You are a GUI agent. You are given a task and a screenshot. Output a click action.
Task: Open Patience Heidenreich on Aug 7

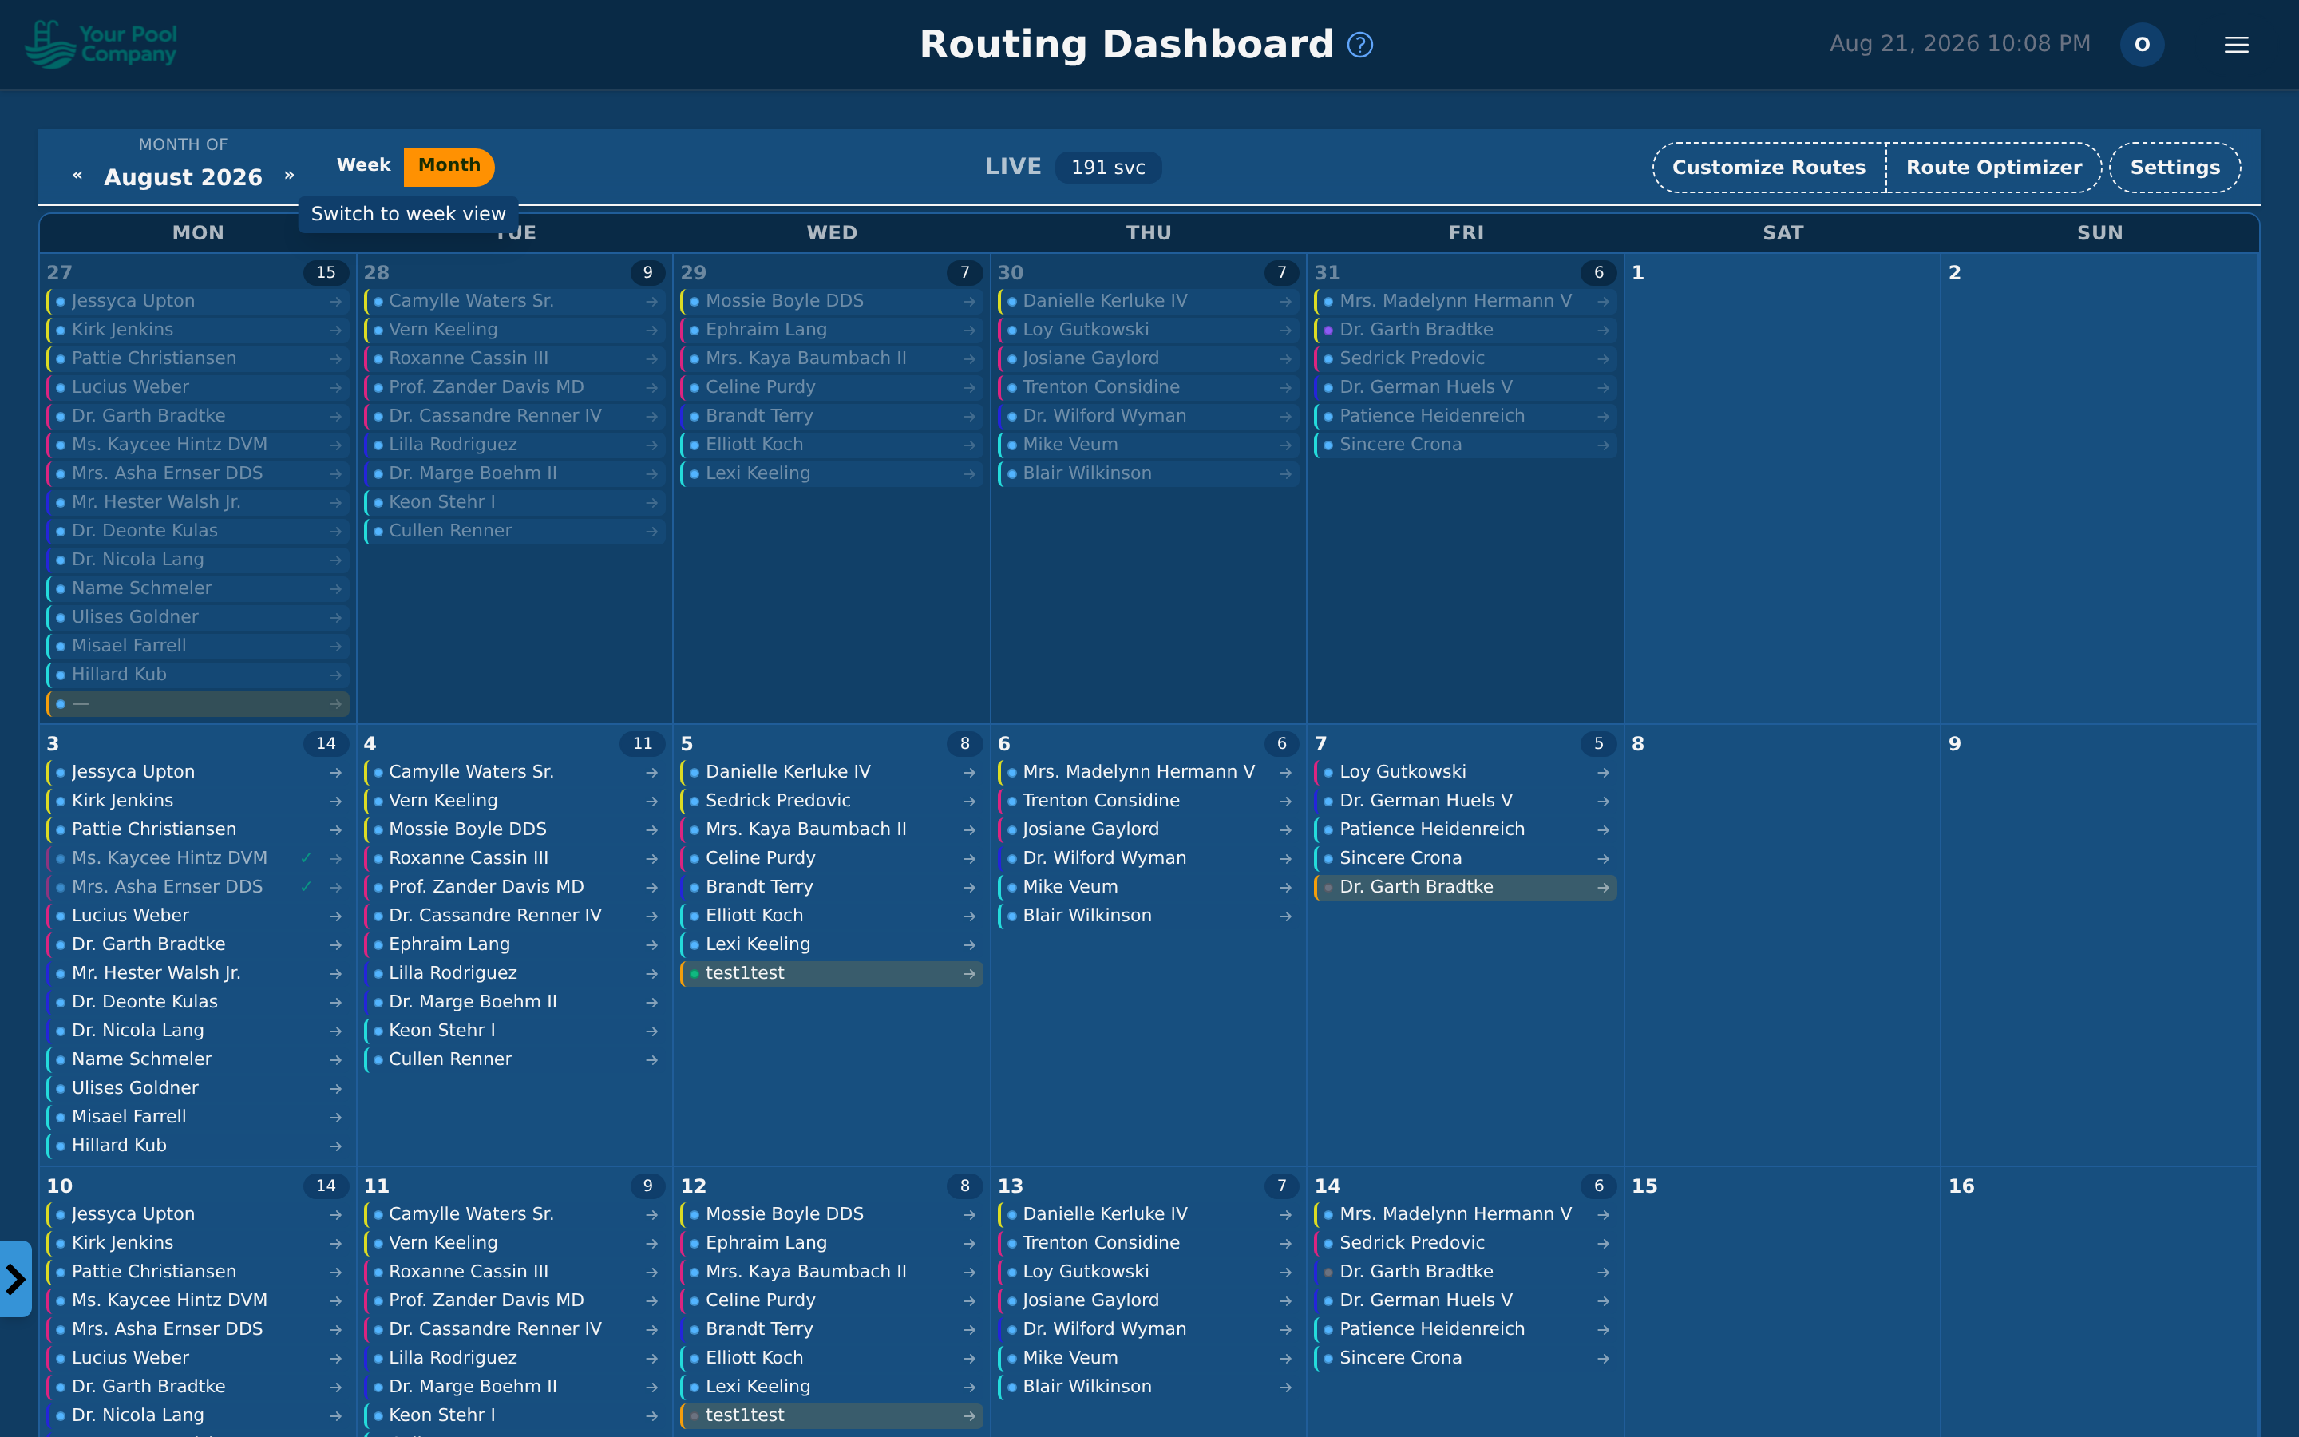[x=1465, y=829]
